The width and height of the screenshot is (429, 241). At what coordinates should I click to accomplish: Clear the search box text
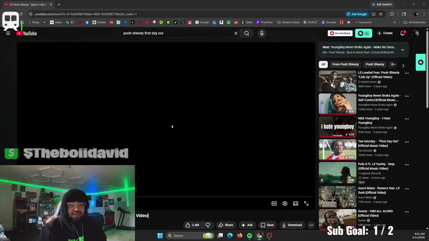coord(236,33)
